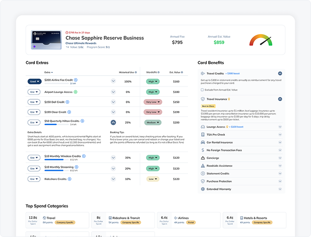
Task: Expand the Lounge Access benefit
Action: point(280,126)
